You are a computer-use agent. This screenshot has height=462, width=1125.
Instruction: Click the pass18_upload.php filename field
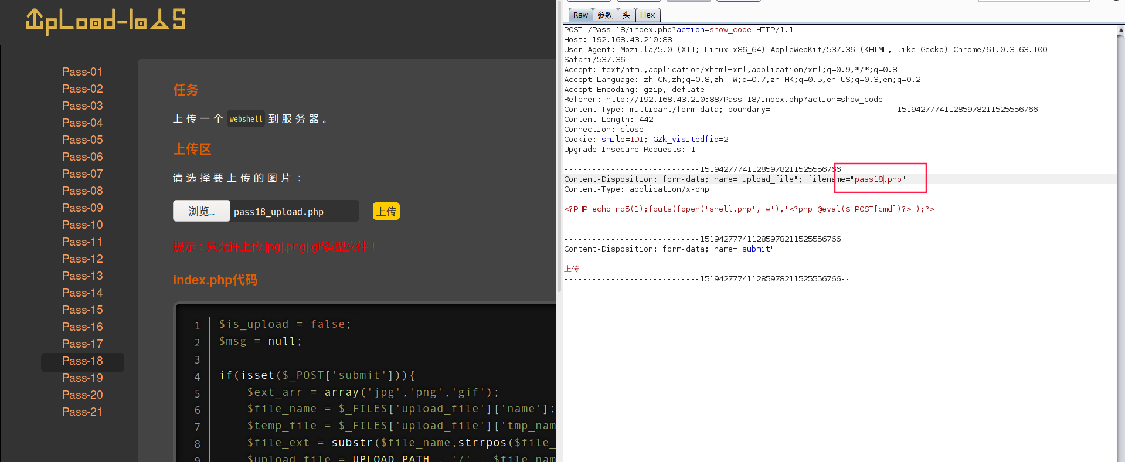tap(295, 211)
